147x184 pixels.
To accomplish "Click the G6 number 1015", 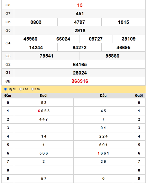I will pyautogui.click(x=123, y=22).
